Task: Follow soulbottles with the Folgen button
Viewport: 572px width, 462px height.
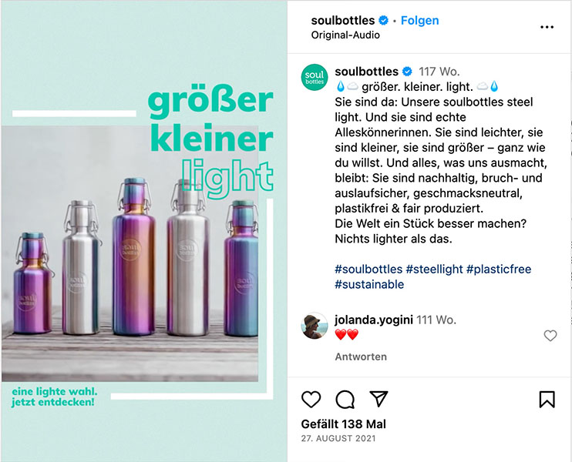Action: 419,20
